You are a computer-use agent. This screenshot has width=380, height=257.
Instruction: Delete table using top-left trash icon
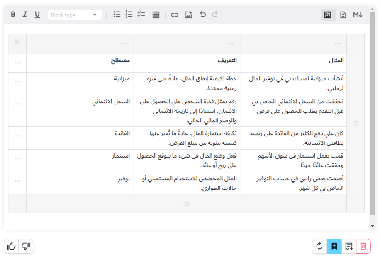[17, 41]
